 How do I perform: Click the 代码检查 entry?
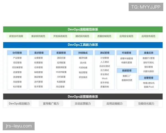[x=83, y=68]
